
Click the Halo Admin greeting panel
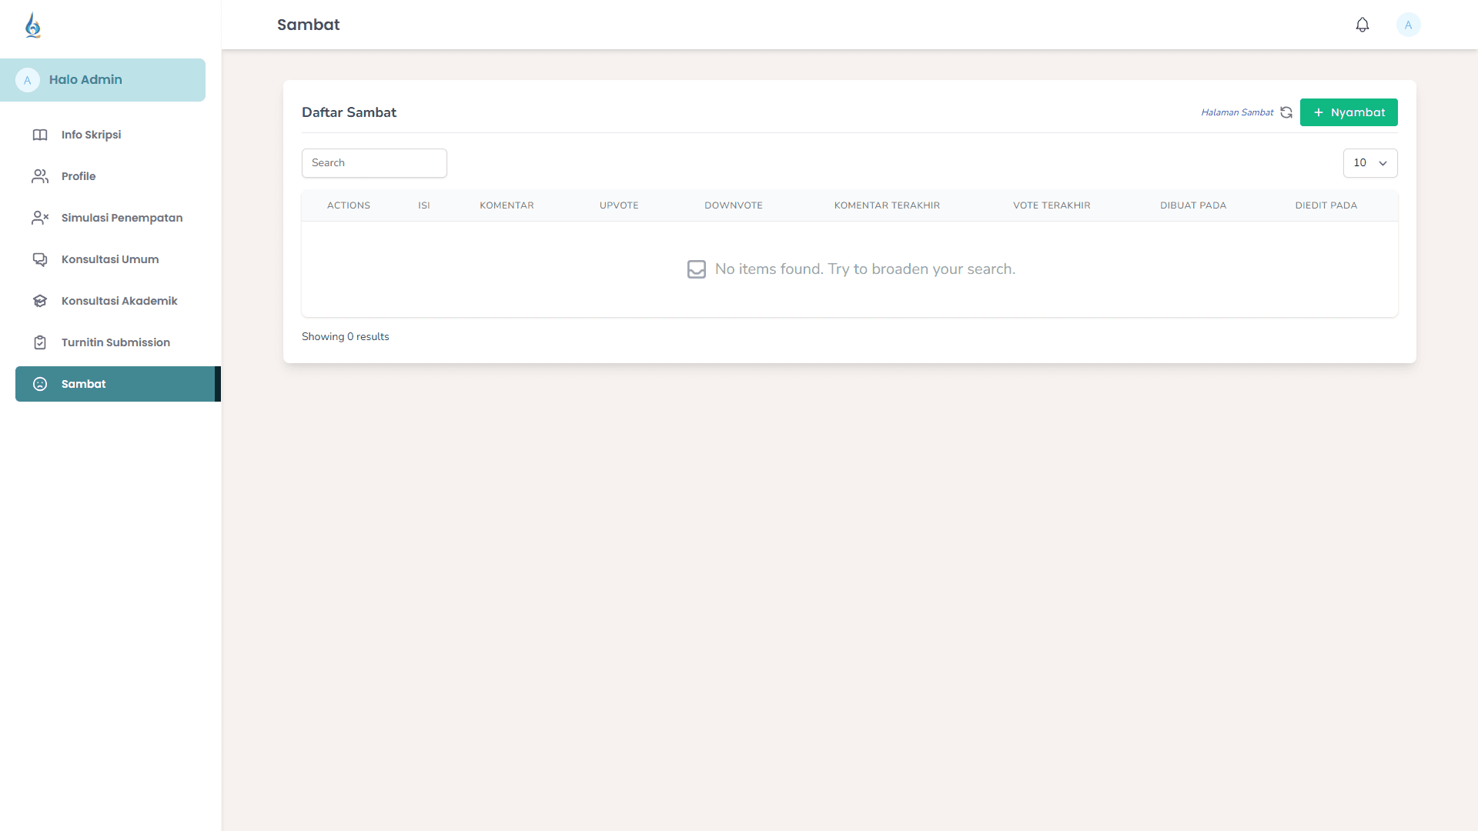pos(102,80)
